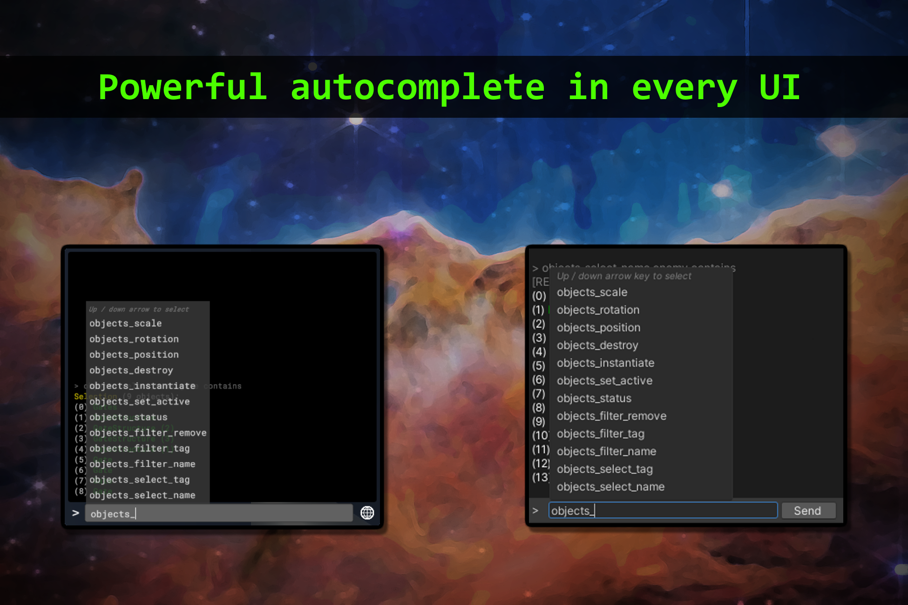This screenshot has height=605, width=908.
Task: Click the globe icon in left console
Action: pyautogui.click(x=367, y=513)
